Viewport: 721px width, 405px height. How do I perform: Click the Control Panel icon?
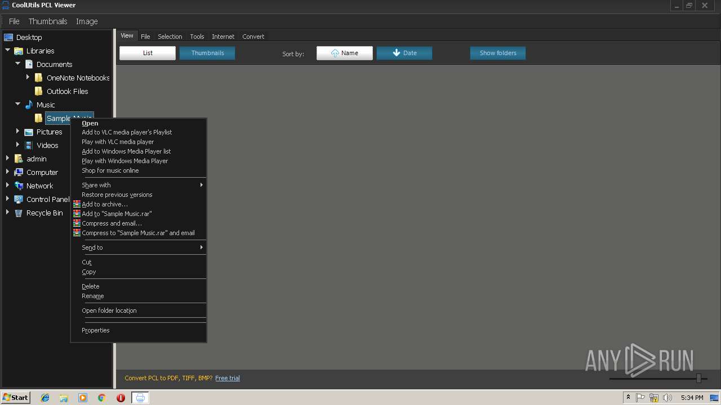point(19,199)
